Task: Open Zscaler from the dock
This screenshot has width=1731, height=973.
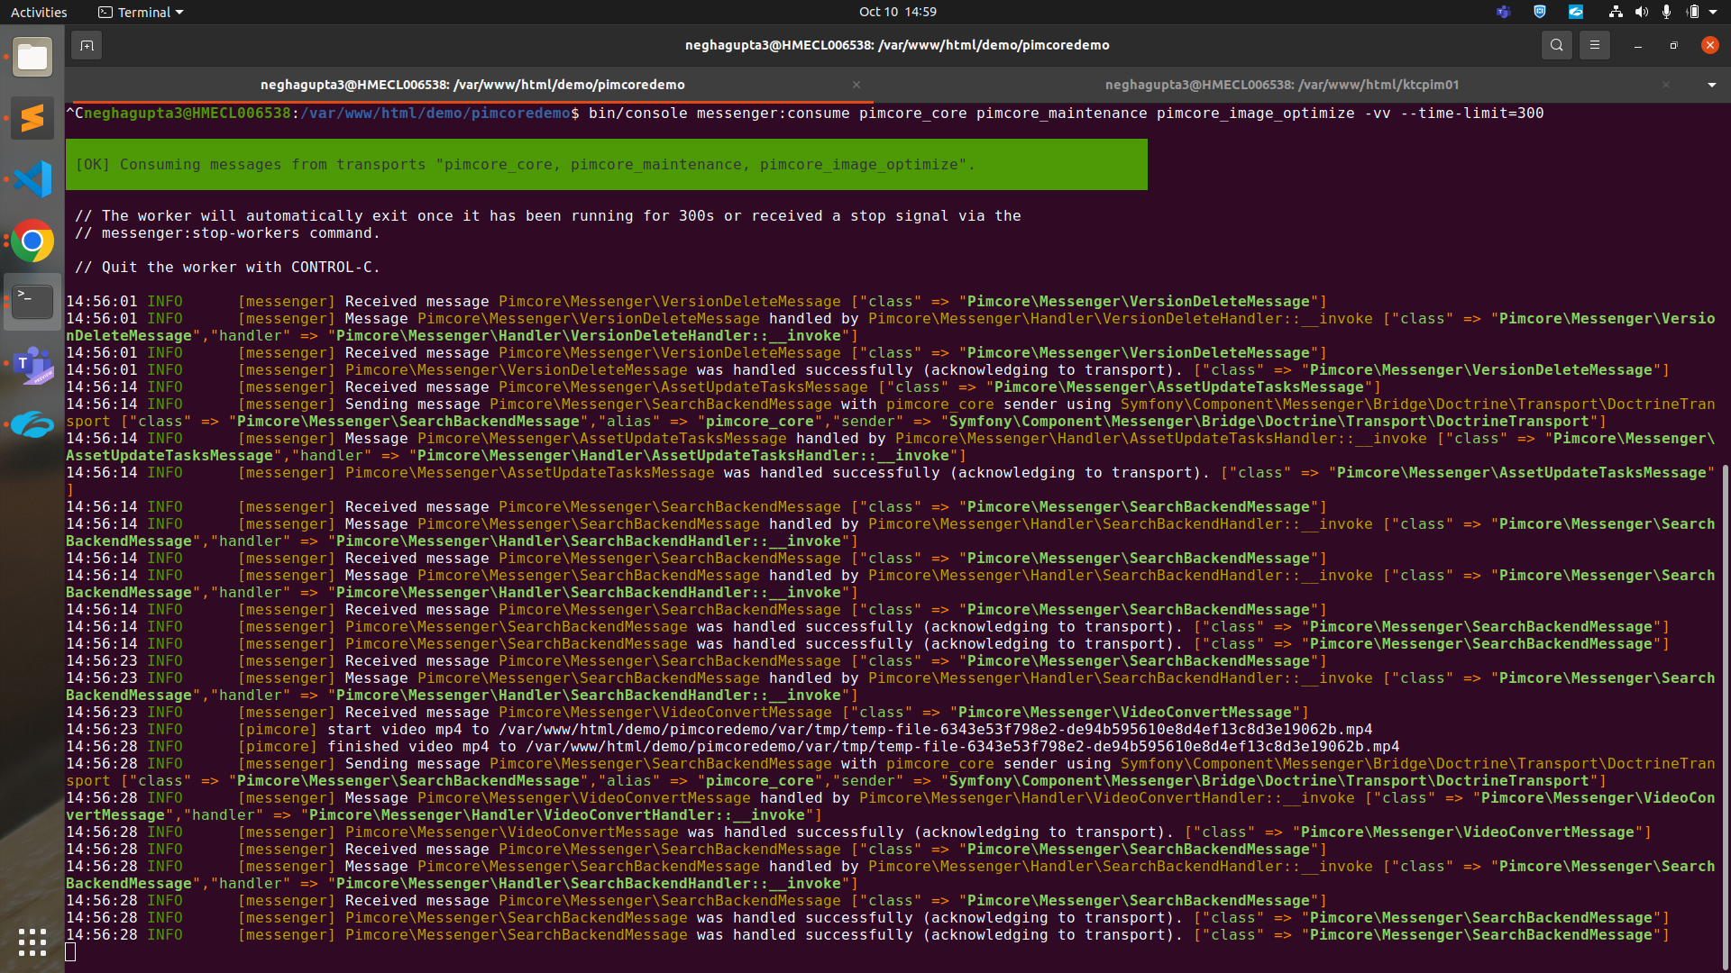Action: point(32,423)
